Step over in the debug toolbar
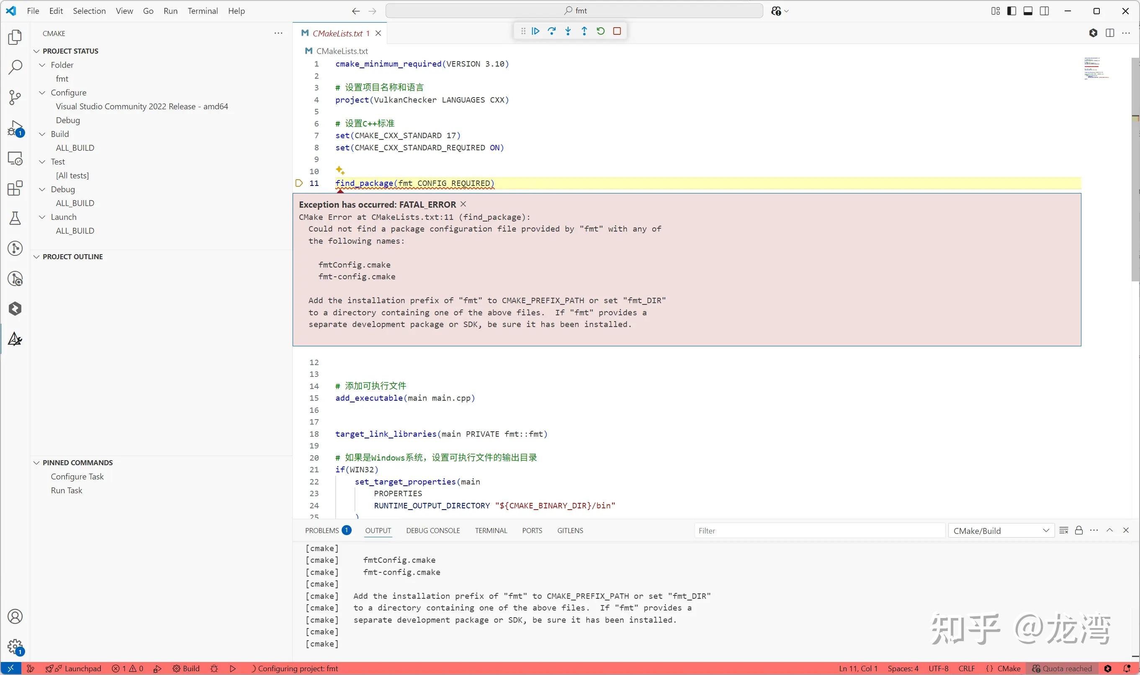1140x675 pixels. [552, 31]
